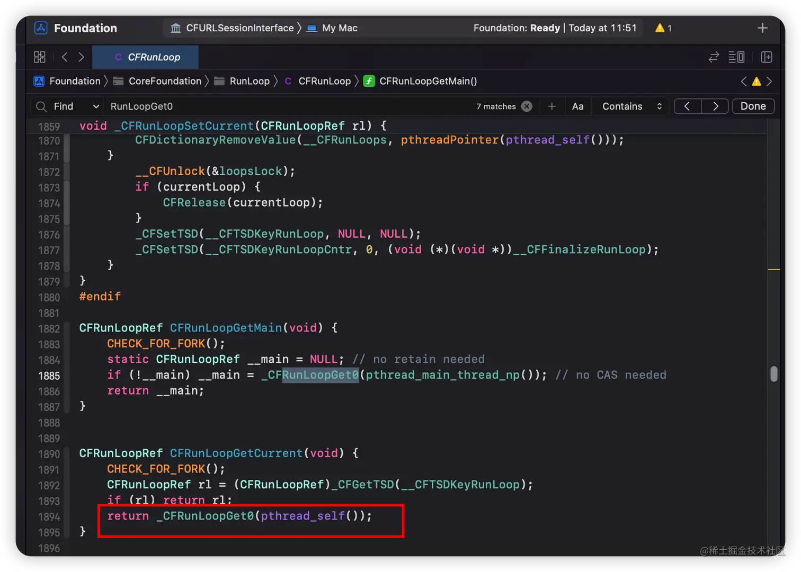Image resolution: width=801 pixels, height=572 pixels.
Task: Click the magnifying glass in the find bar
Action: [41, 106]
